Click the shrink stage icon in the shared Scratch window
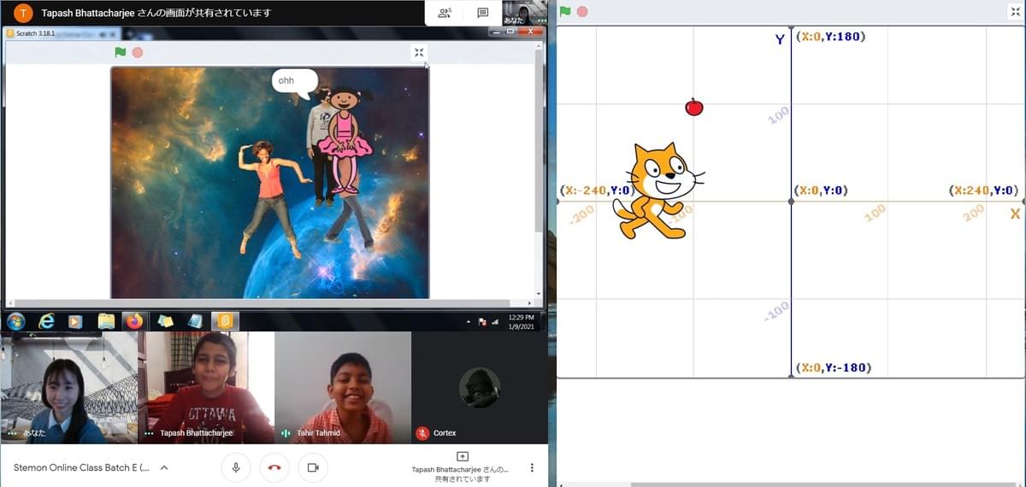Image resolution: width=1026 pixels, height=487 pixels. (x=419, y=52)
